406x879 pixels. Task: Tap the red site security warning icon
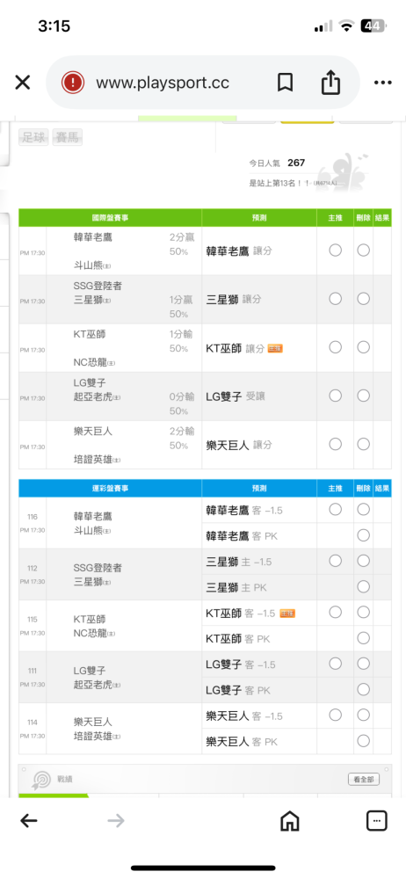(x=73, y=83)
